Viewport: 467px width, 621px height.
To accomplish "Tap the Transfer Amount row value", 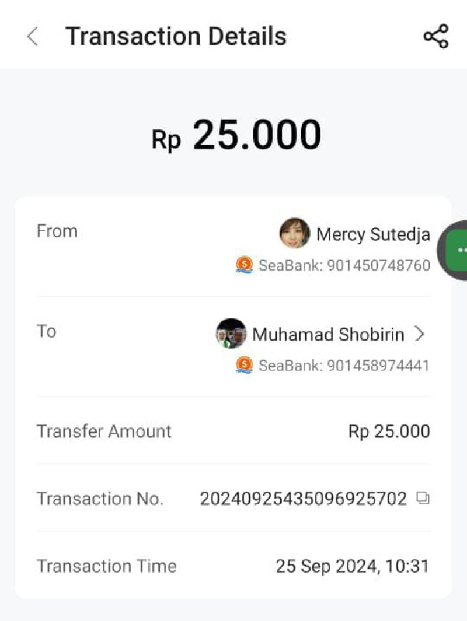I will coord(389,431).
